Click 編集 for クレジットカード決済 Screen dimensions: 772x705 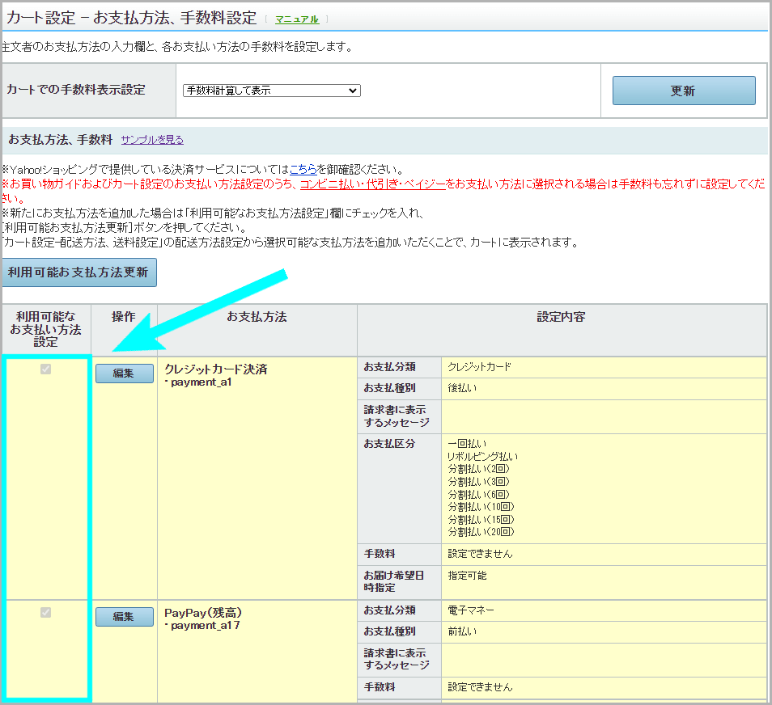click(124, 374)
